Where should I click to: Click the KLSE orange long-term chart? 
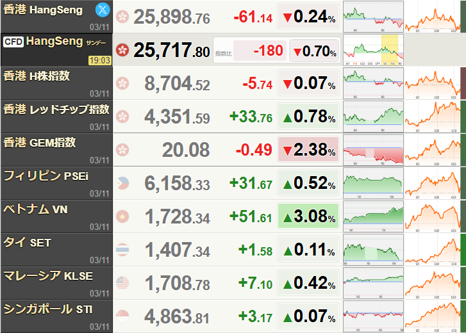[432, 283]
